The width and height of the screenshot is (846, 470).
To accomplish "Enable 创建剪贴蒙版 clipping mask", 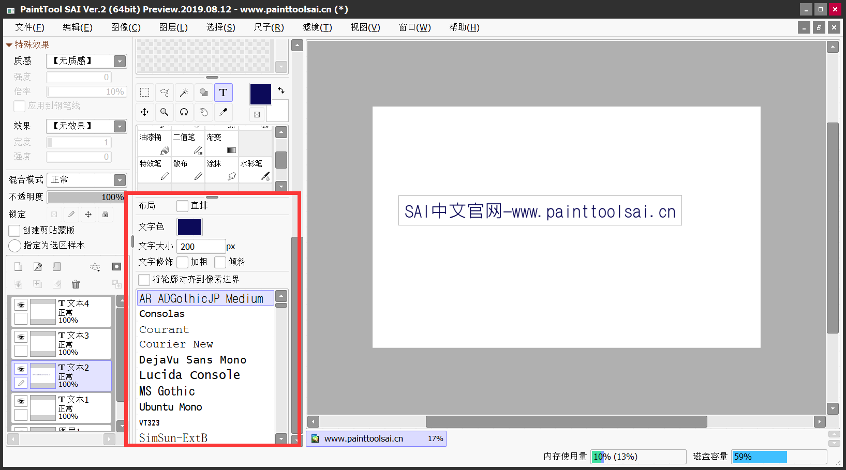I will click(14, 231).
